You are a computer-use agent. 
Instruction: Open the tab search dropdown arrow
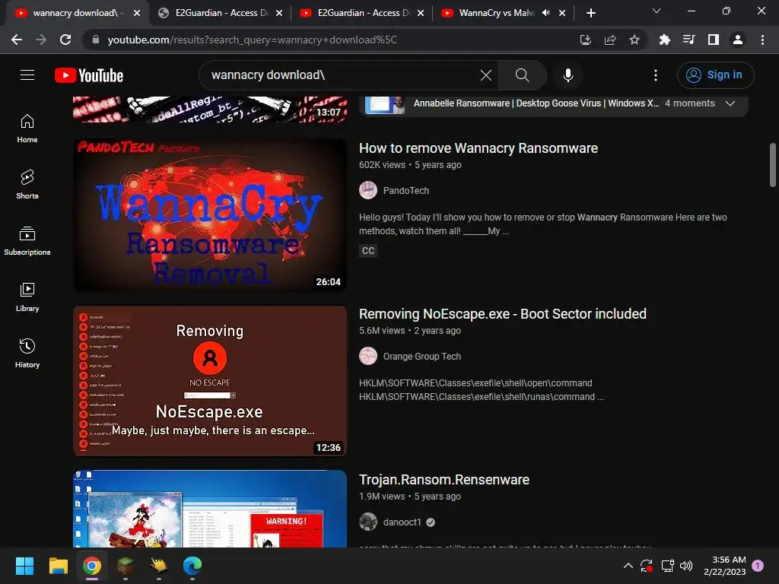657,11
